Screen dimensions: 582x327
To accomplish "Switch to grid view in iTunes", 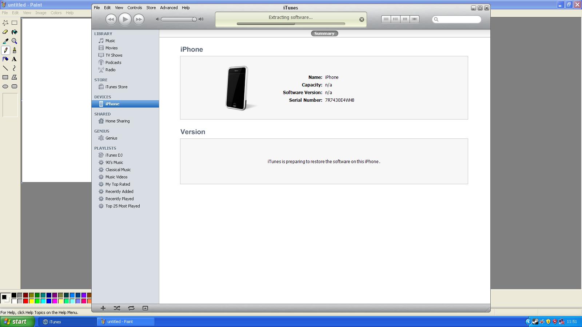I will tap(405, 19).
